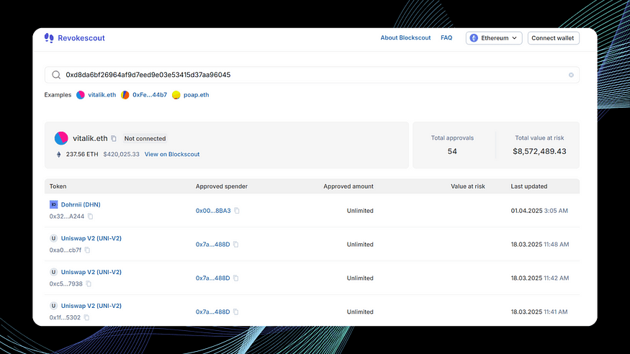This screenshot has height=354, width=630.
Task: Click the Ethereum network logo icon
Action: pos(474,38)
